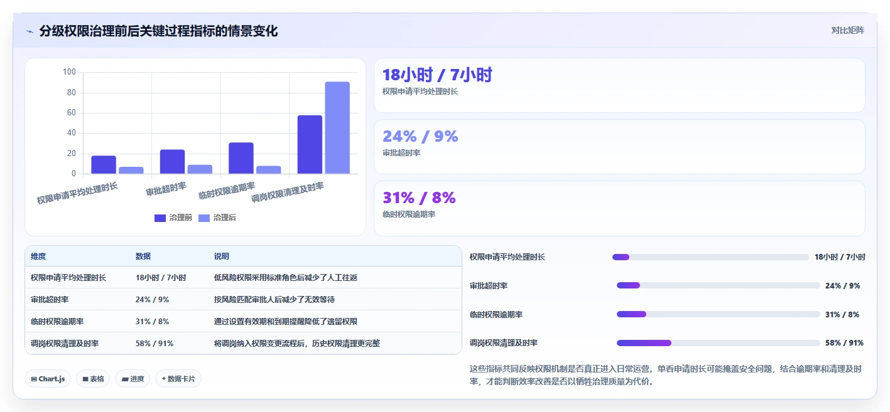890x412 pixels.
Task: Click the note 通过设置有效期和到期提醒降低了遗留权限
Action: tap(286, 321)
